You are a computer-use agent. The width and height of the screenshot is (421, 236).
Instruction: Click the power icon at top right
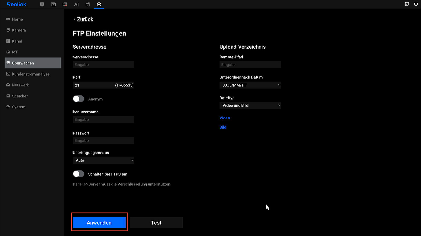tap(416, 4)
